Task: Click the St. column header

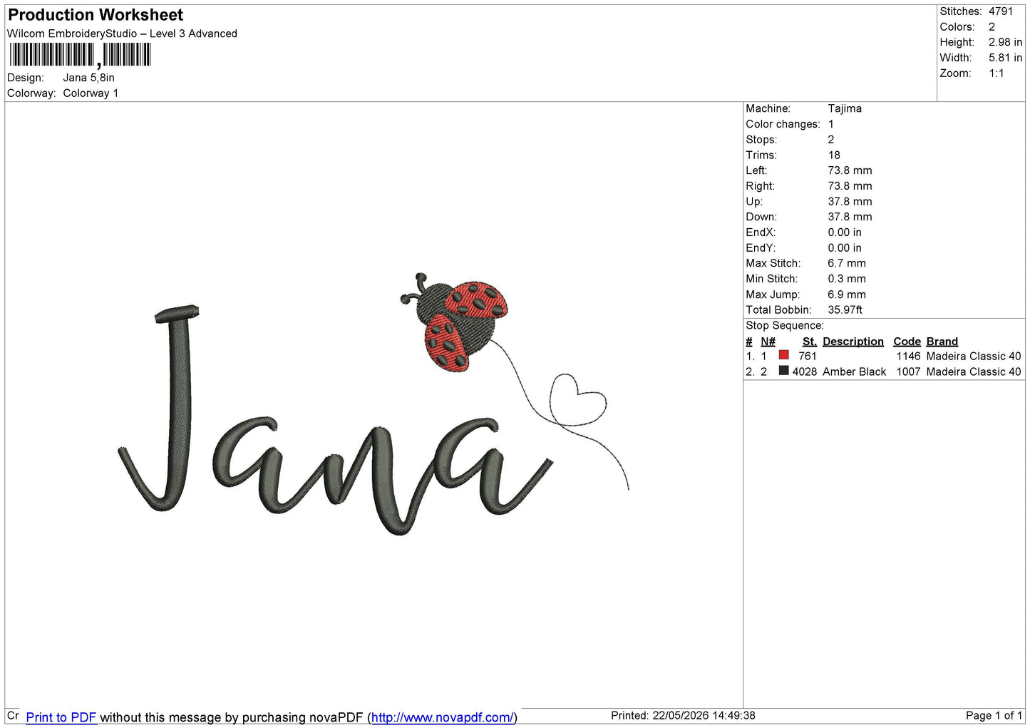Action: tap(810, 342)
